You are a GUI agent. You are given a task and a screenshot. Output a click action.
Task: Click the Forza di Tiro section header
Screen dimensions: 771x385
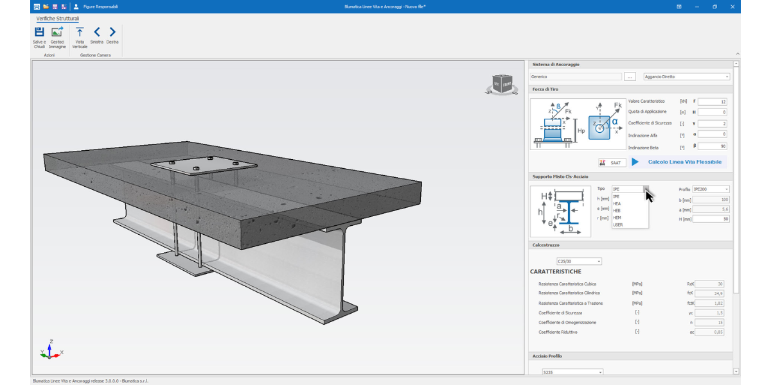(x=630, y=89)
